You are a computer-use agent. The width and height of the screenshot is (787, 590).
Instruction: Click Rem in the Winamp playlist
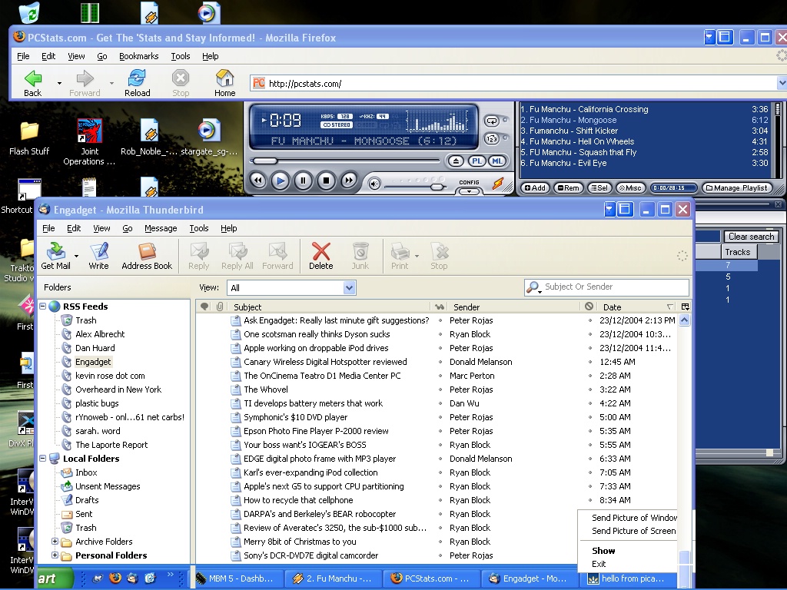(x=568, y=187)
